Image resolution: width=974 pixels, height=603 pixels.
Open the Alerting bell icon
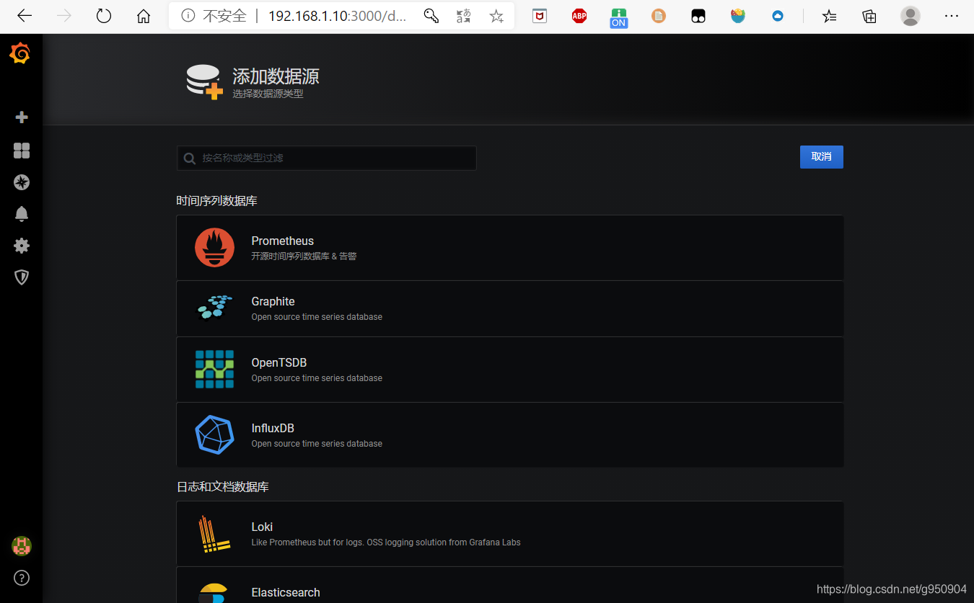click(22, 214)
